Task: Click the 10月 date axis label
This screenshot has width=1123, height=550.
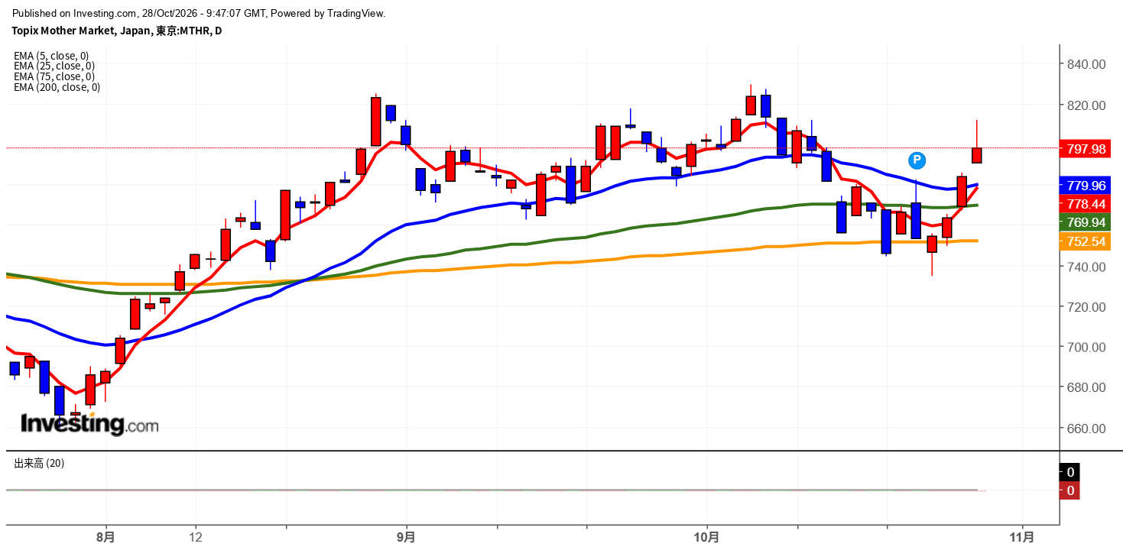Action: [707, 537]
